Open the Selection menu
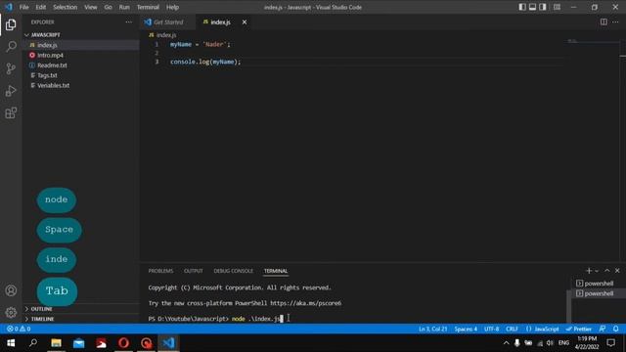The image size is (626, 352). coord(66,7)
